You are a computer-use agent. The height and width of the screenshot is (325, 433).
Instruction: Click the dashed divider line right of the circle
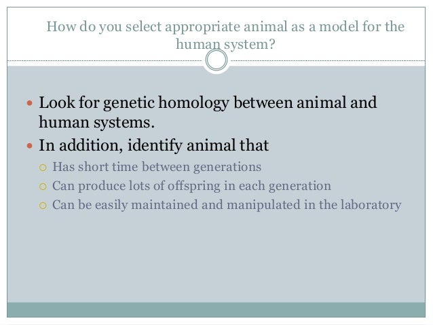[328, 60]
